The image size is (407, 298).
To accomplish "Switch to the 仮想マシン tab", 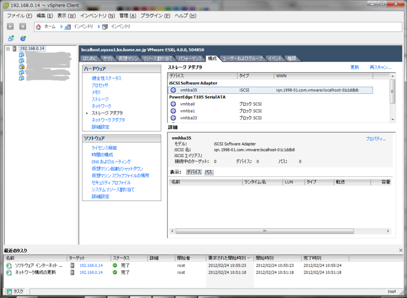I will (x=128, y=58).
